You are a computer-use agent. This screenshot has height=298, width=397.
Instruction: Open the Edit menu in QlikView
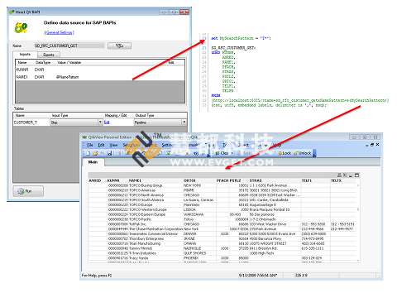click(x=101, y=145)
